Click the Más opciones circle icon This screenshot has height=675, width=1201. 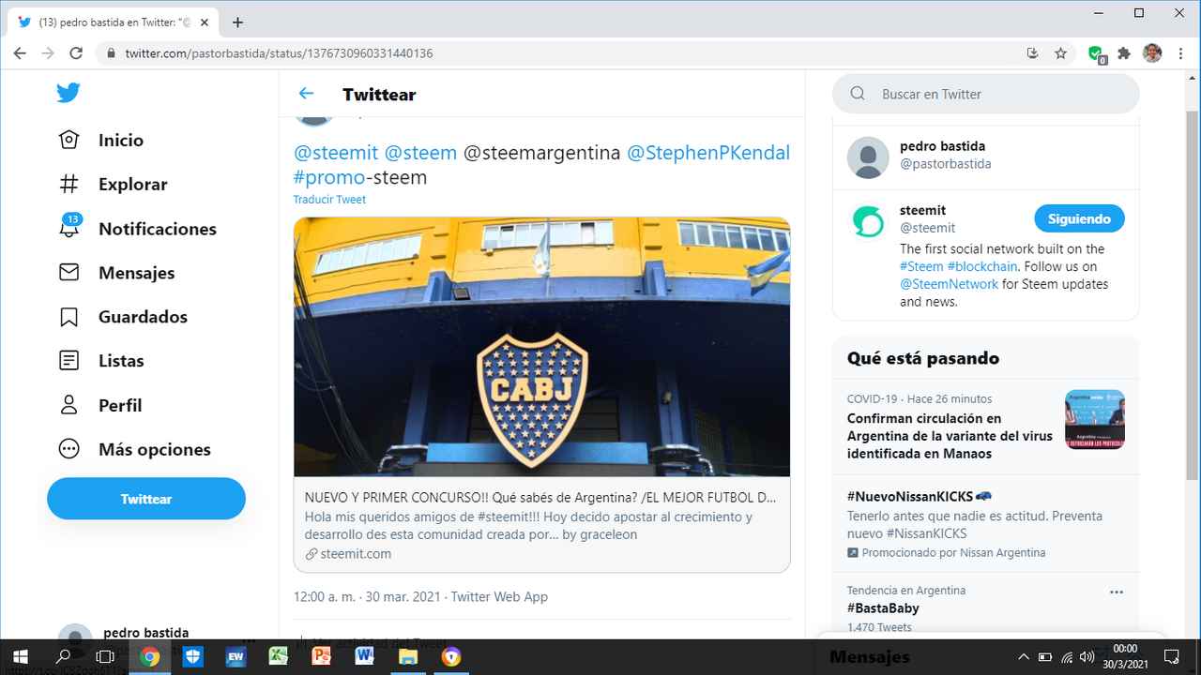[68, 449]
